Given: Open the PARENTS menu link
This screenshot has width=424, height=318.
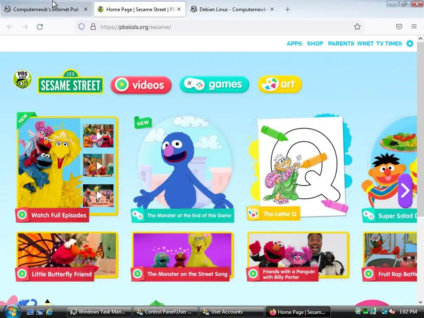Looking at the screenshot, I should (341, 43).
